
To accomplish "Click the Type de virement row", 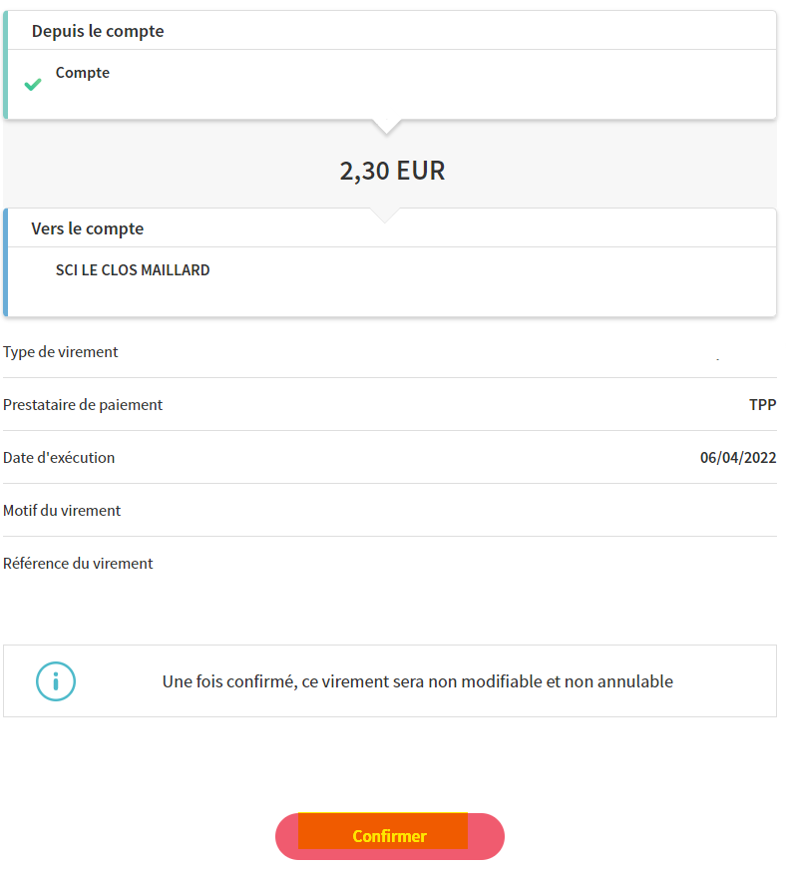I will point(389,352).
